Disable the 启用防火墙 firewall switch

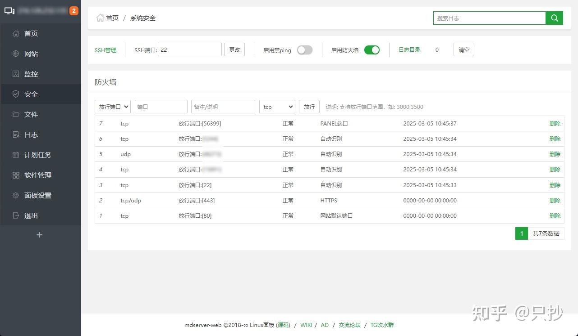(372, 50)
